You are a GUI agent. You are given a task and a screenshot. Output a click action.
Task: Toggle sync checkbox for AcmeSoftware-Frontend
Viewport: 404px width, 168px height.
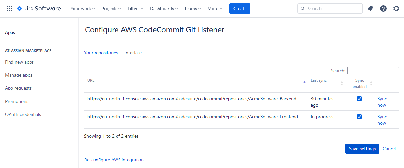tap(359, 117)
